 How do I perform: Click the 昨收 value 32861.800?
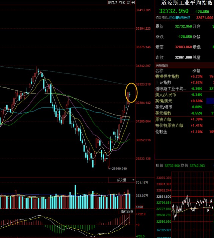(184, 57)
